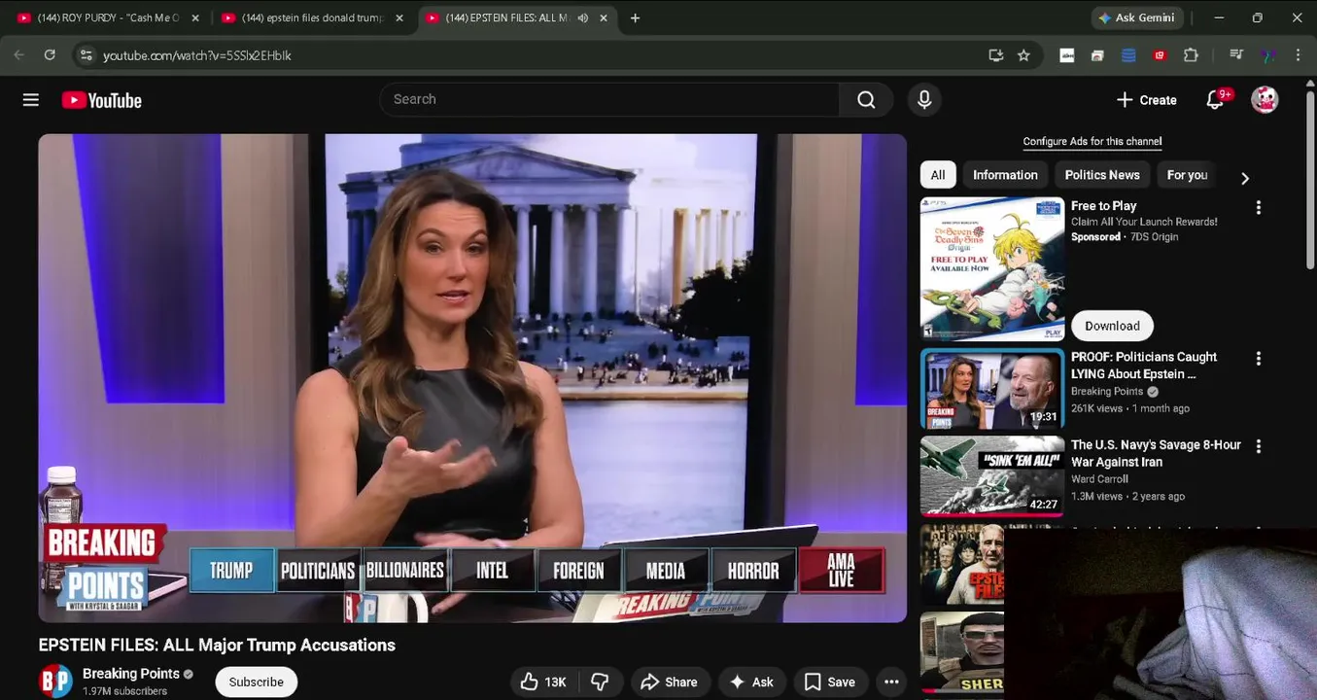Close the epstein files donald trump tab

click(x=399, y=17)
